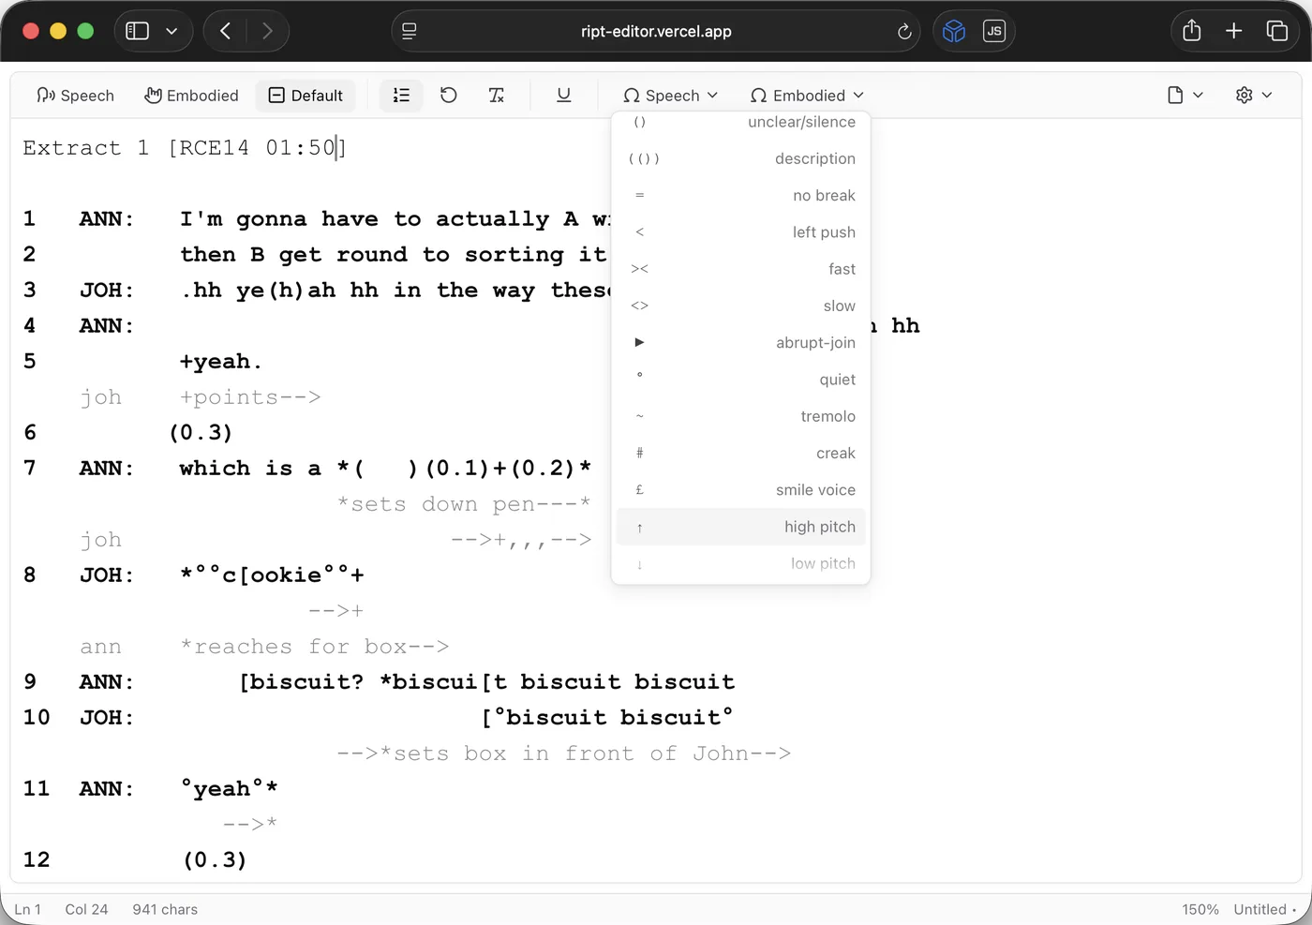Screen dimensions: 1312x925
Task: Click the ript-editor.vercel.app address field
Action: [x=656, y=32]
